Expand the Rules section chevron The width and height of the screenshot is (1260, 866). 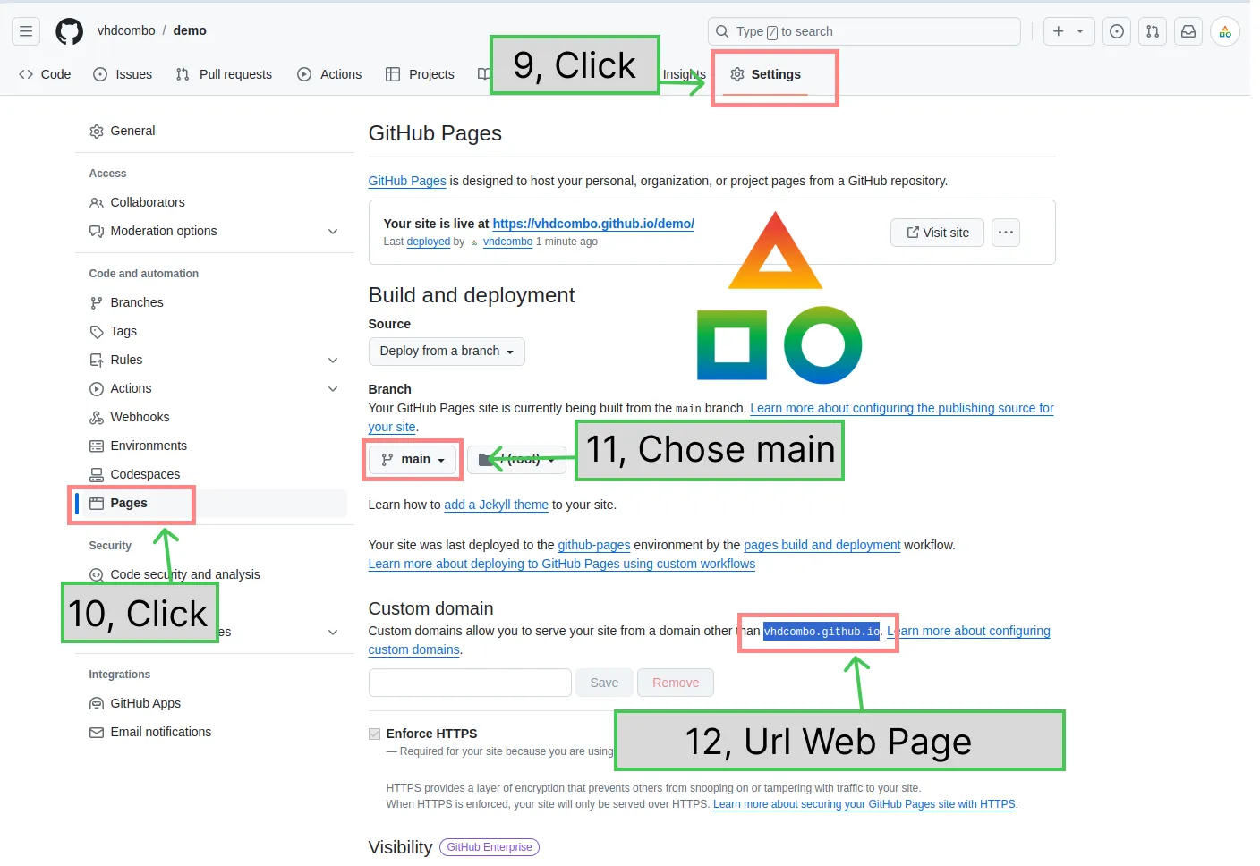click(x=333, y=361)
